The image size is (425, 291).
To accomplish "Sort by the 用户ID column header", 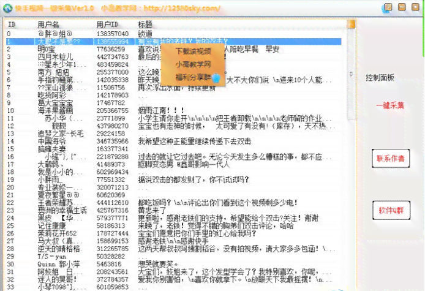I will [107, 25].
